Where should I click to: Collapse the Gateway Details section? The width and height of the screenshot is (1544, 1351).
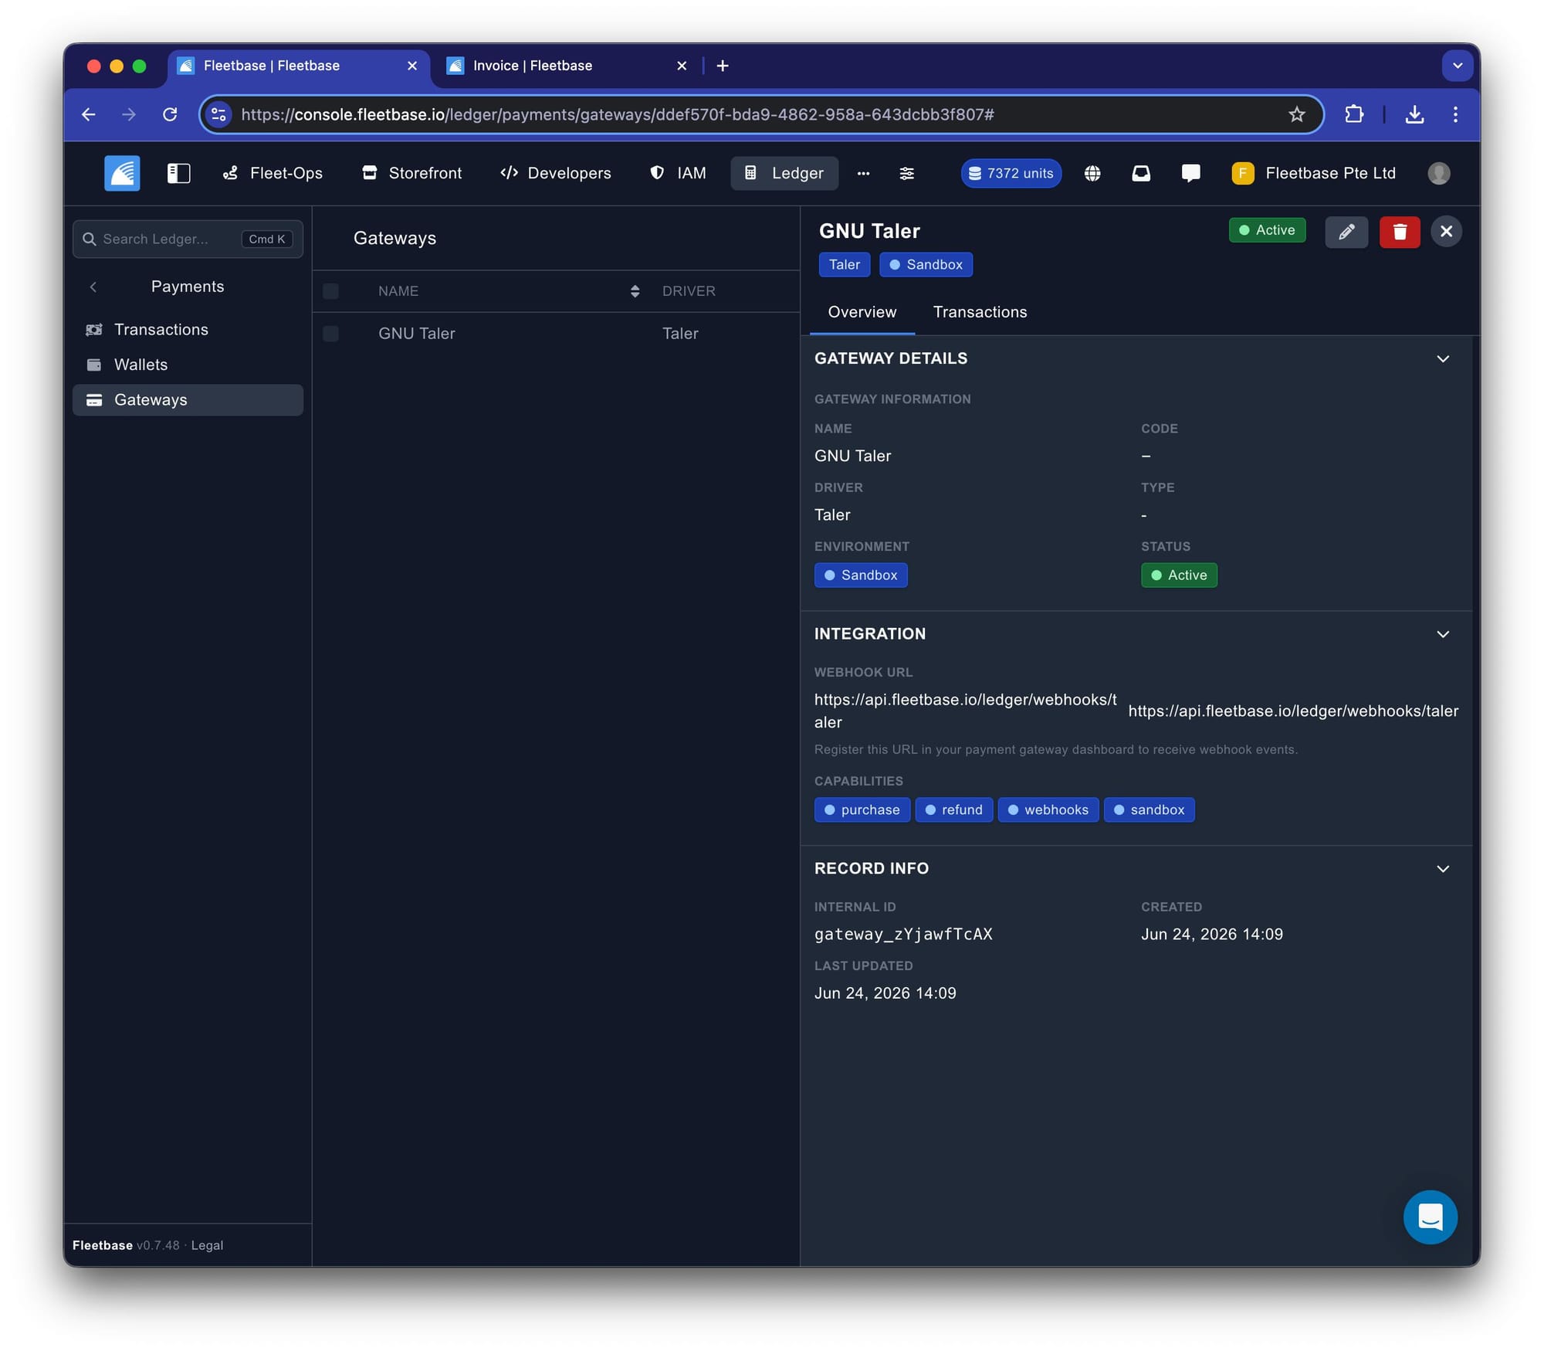[1442, 359]
